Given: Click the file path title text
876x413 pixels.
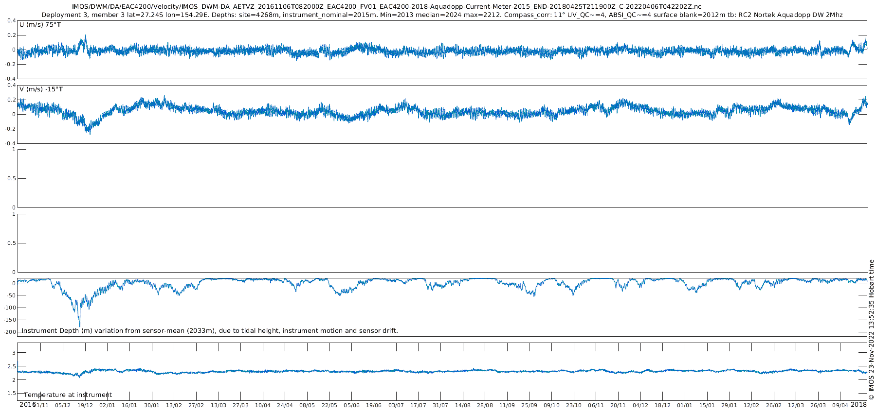Looking at the screenshot, I should [387, 6].
